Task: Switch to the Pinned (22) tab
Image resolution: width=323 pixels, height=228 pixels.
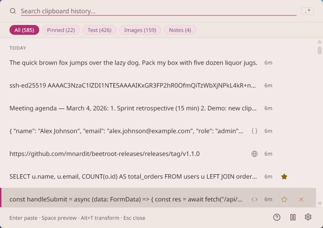Action: point(61,30)
